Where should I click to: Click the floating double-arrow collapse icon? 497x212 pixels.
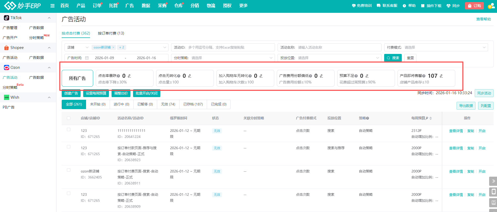point(493,181)
